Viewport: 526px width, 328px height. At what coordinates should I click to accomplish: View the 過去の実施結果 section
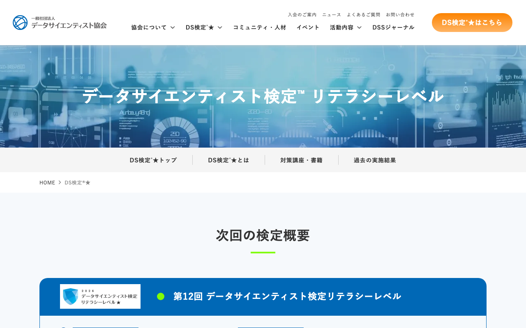(x=374, y=160)
